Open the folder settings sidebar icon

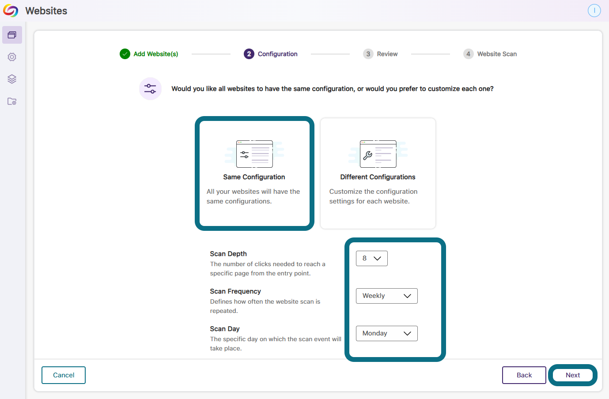pyautogui.click(x=12, y=102)
